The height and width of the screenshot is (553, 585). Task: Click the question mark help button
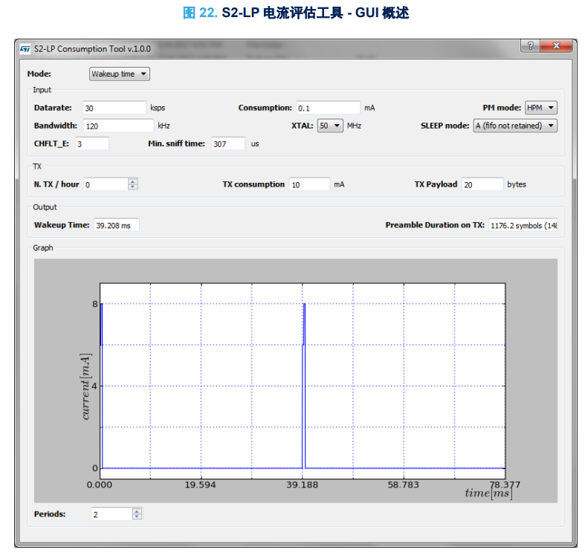tap(530, 46)
